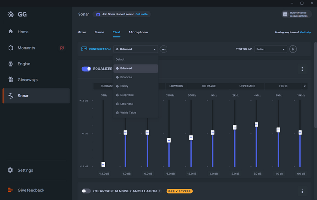This screenshot has width=317, height=200.
Task: Click the 31Hz slider handle
Action: click(x=103, y=164)
